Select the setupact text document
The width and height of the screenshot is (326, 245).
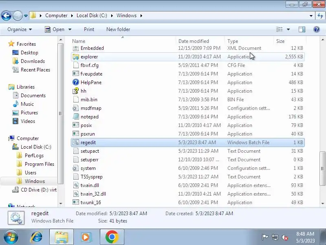tap(188, 151)
